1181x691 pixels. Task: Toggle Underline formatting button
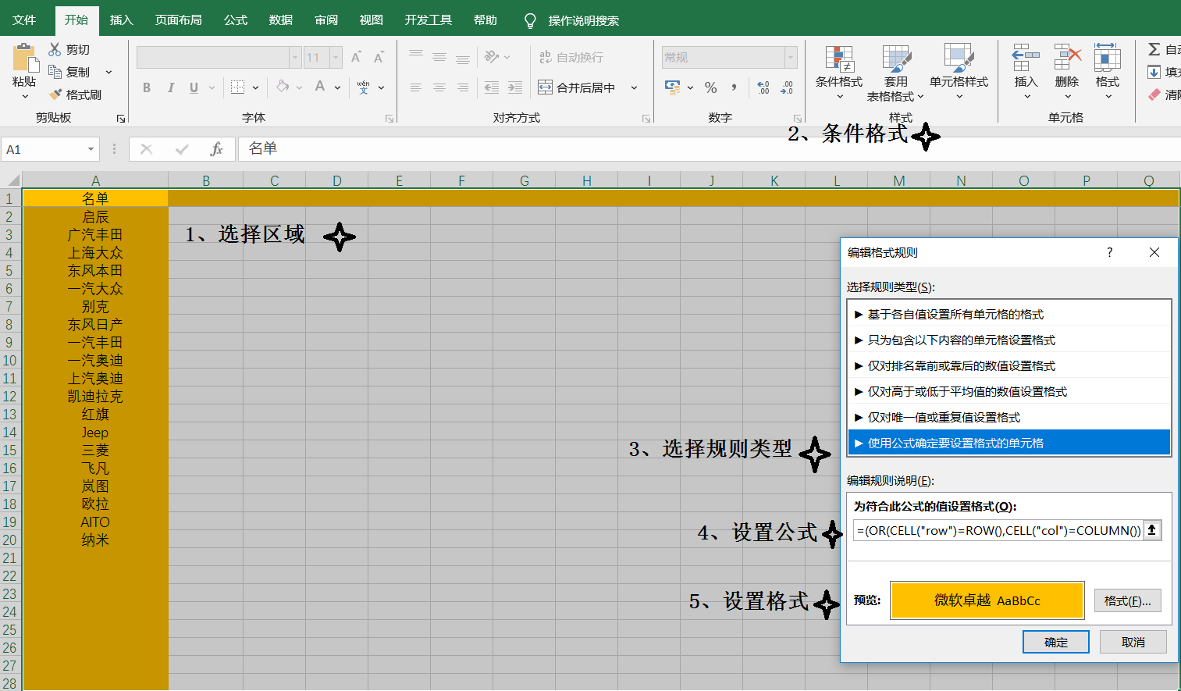(x=194, y=87)
